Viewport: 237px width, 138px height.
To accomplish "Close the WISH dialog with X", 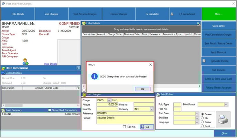I will pyautogui.click(x=150, y=65).
